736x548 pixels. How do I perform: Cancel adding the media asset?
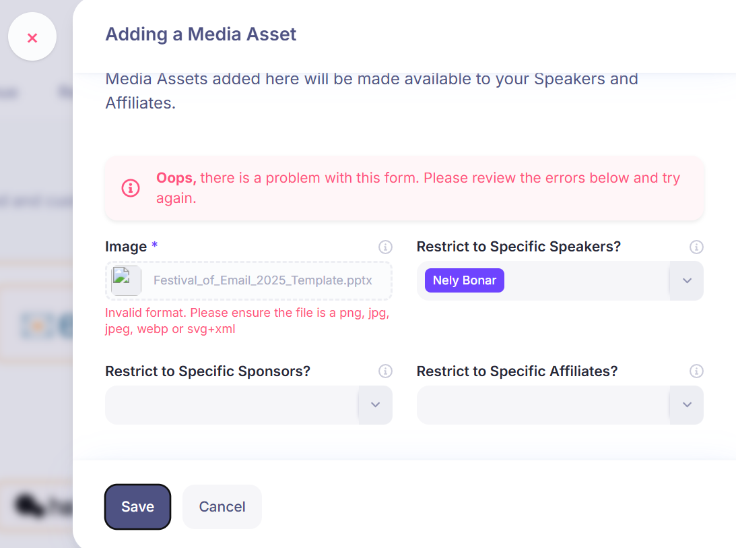(222, 507)
